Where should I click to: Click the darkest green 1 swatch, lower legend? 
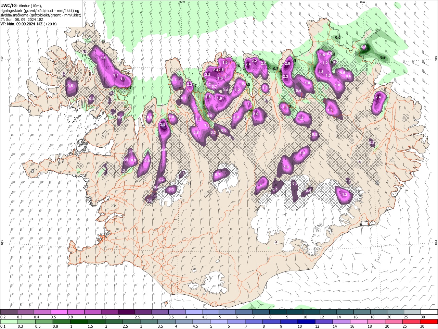click(x=79, y=322)
